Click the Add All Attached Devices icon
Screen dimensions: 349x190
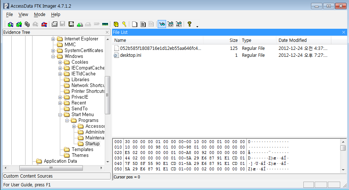click(x=19, y=24)
